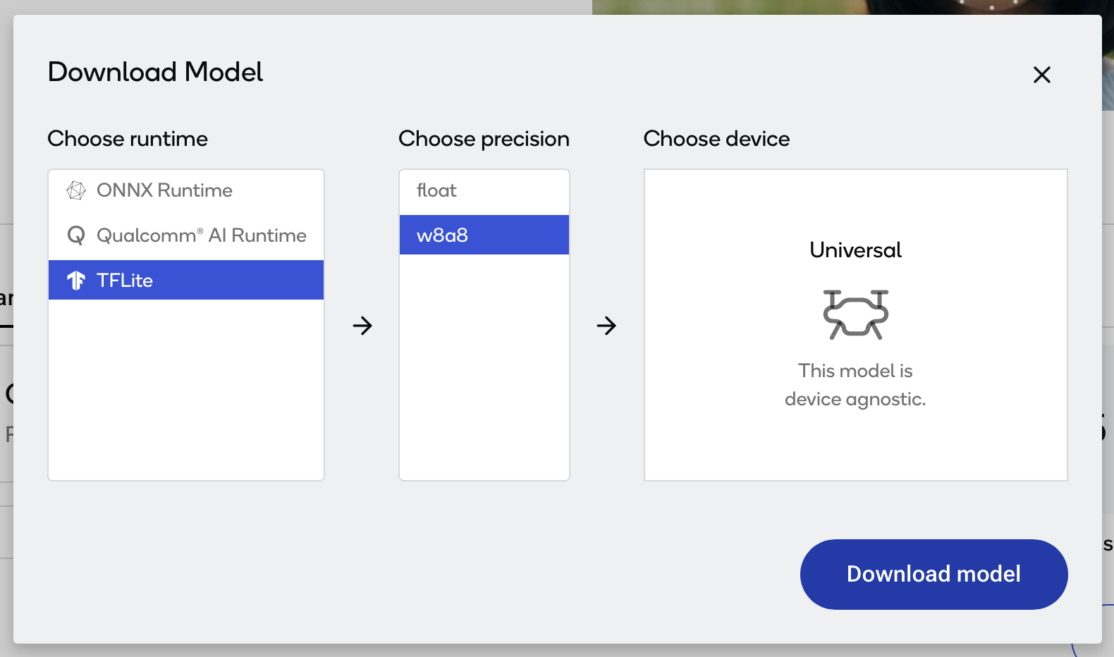
Task: Pick float precision
Action: point(436,190)
